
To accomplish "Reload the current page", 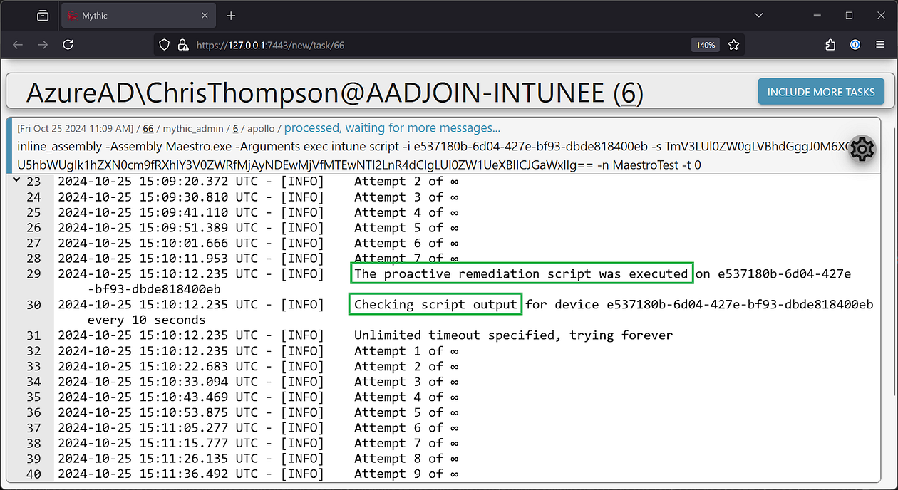I will (68, 44).
